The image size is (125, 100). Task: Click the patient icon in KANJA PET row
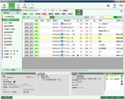(x=62, y=24)
